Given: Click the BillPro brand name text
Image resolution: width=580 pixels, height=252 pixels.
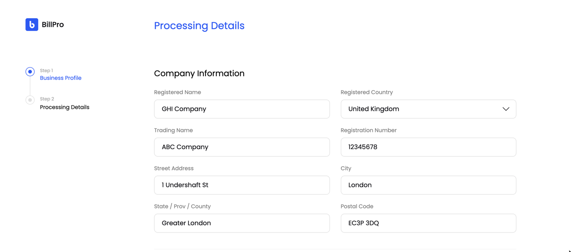Looking at the screenshot, I should 53,24.
